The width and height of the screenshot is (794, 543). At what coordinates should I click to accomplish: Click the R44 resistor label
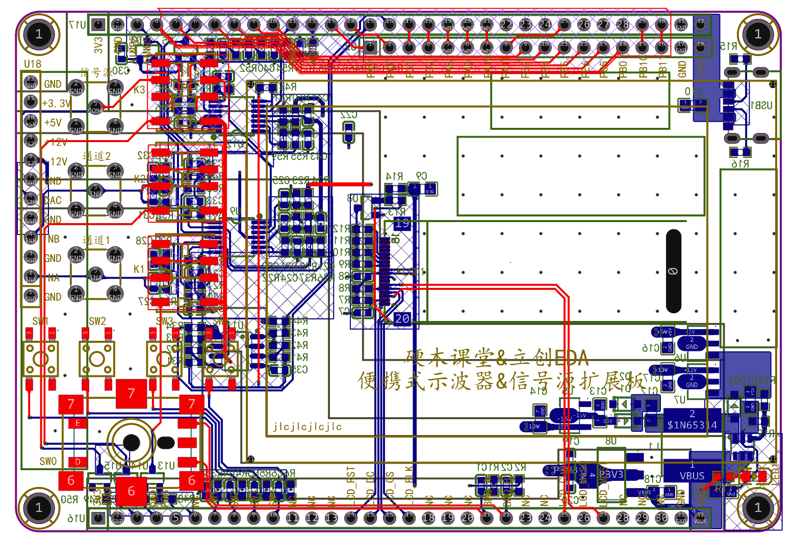[x=299, y=320]
